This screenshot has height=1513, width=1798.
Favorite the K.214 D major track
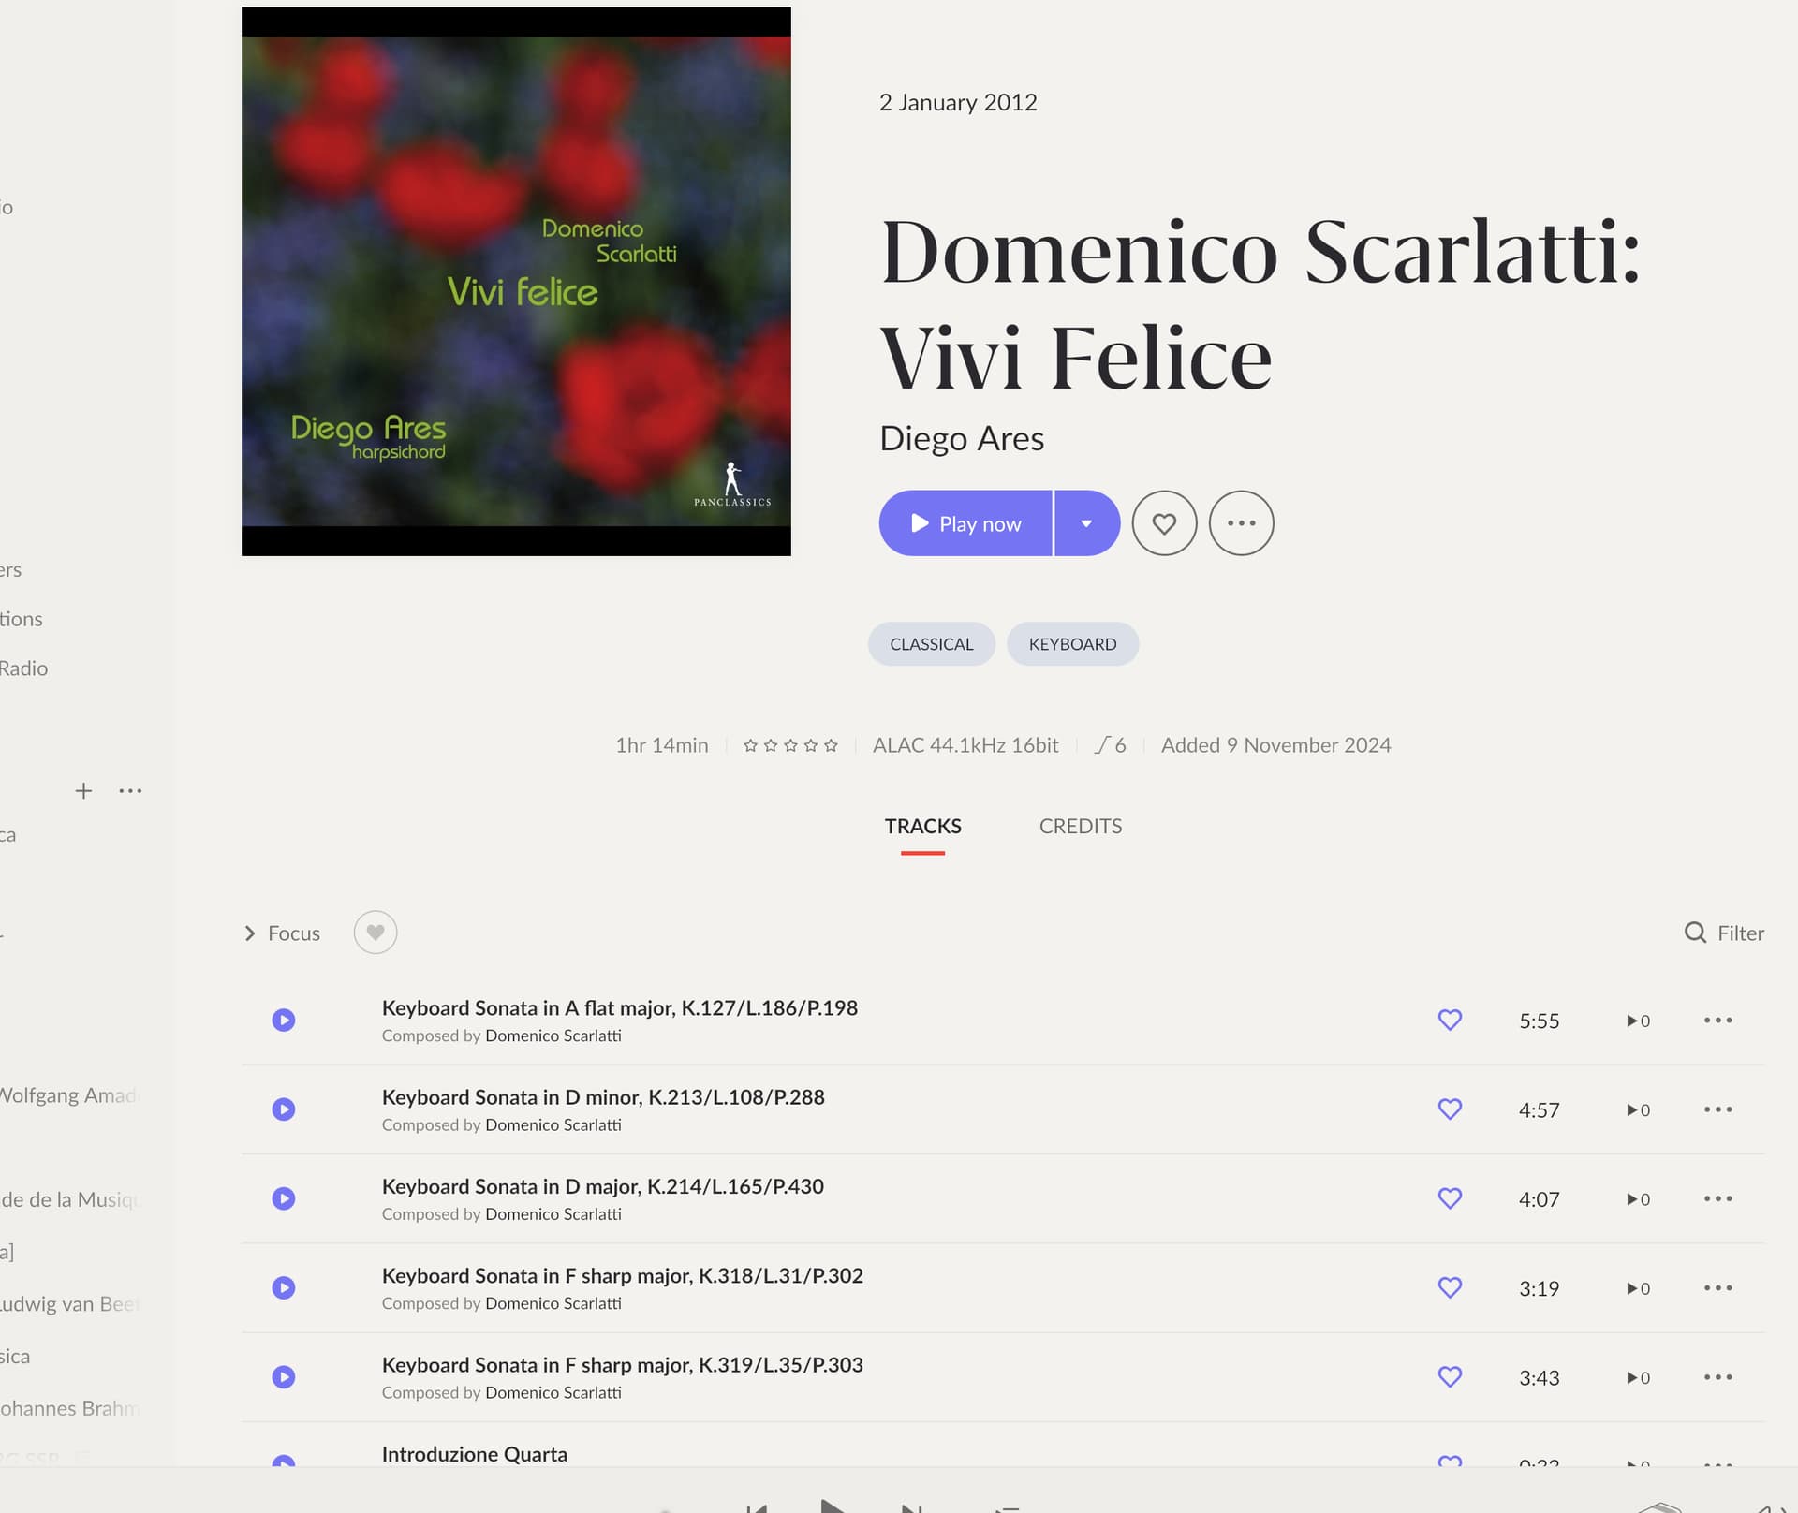pos(1450,1198)
